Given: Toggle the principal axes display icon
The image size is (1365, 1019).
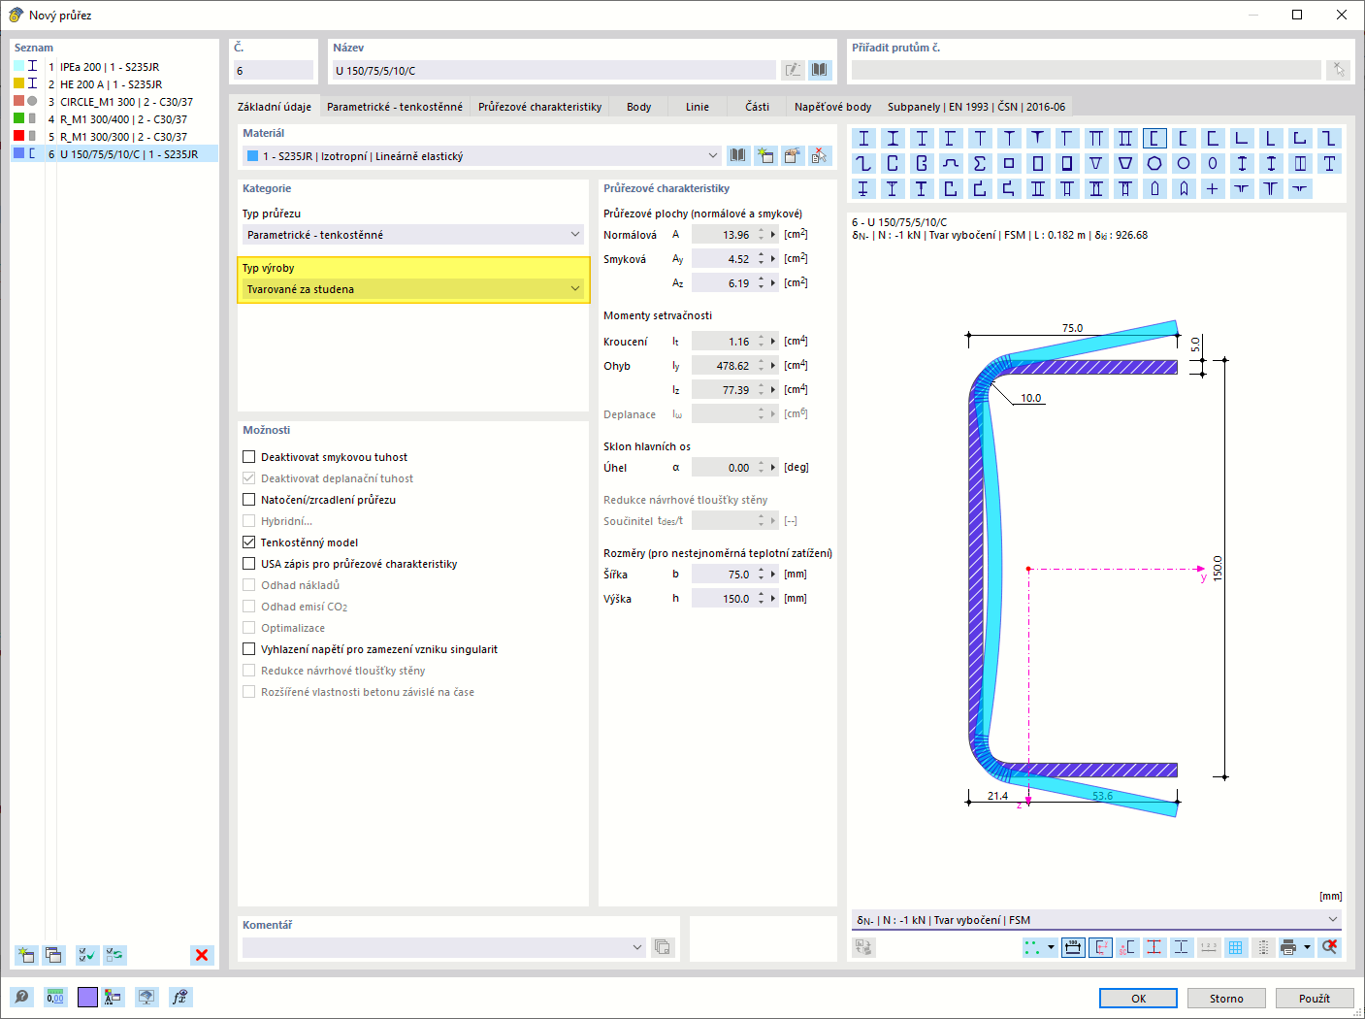Looking at the screenshot, I should click(1100, 947).
